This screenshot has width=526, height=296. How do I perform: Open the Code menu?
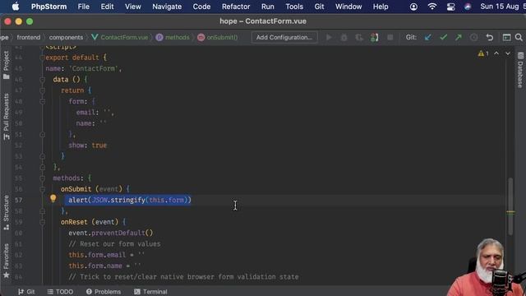coord(201,7)
